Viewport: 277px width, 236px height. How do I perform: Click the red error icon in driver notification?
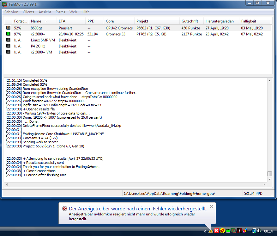tap(65, 208)
